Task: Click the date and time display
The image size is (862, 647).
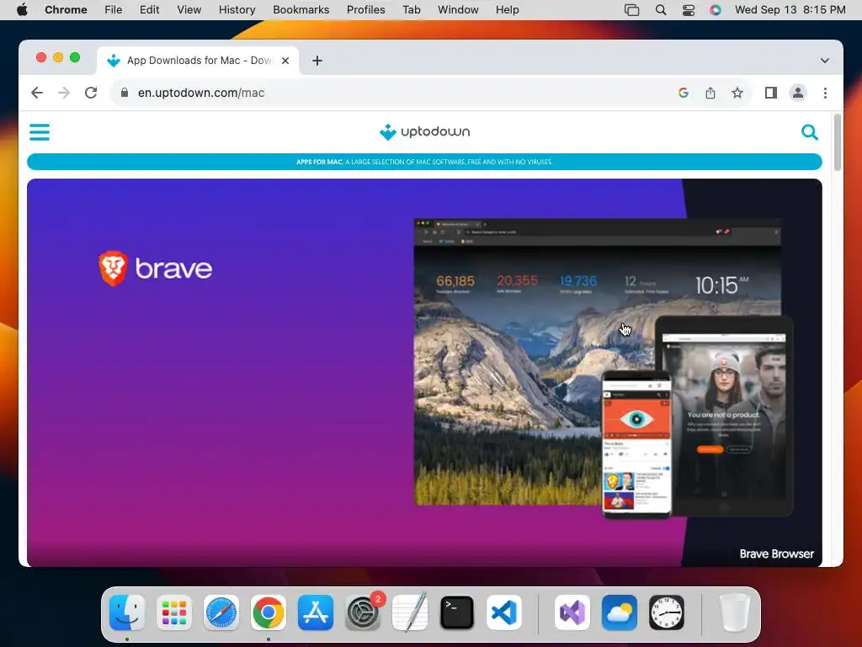Action: coord(790,10)
